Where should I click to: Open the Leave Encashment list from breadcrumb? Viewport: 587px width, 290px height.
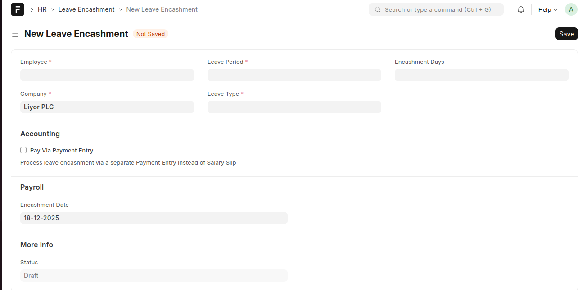(x=86, y=9)
